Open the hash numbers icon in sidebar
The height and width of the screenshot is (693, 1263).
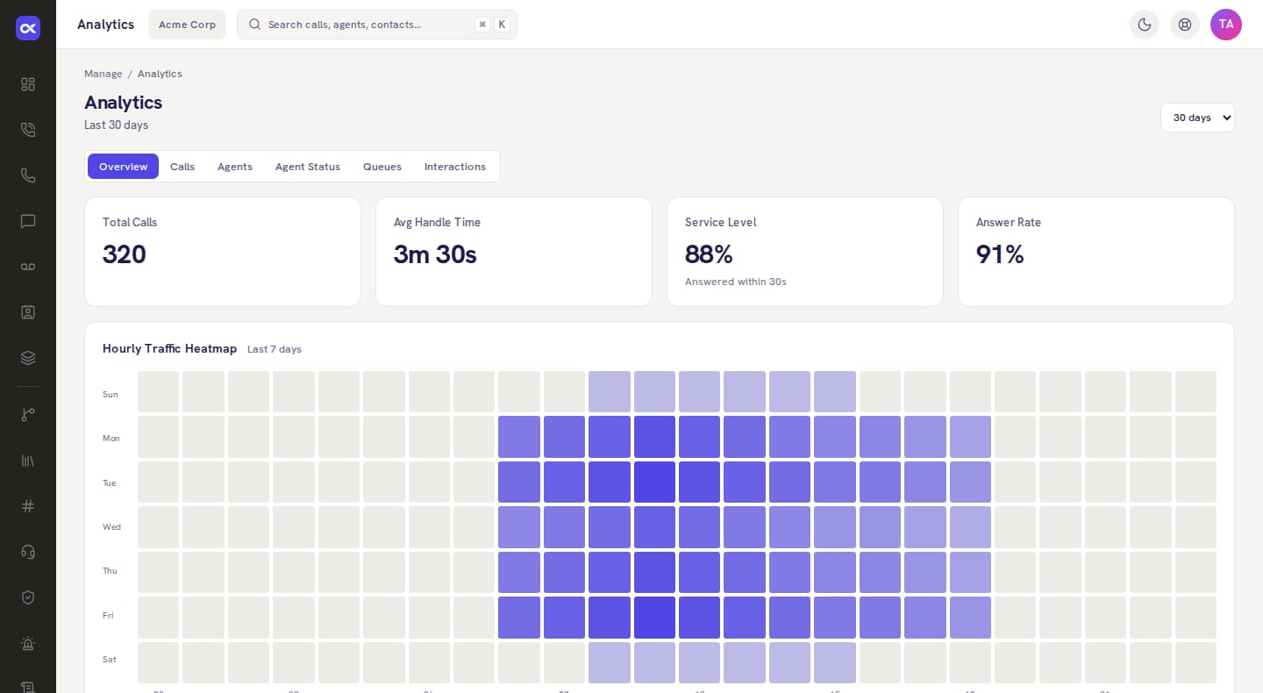coord(28,506)
